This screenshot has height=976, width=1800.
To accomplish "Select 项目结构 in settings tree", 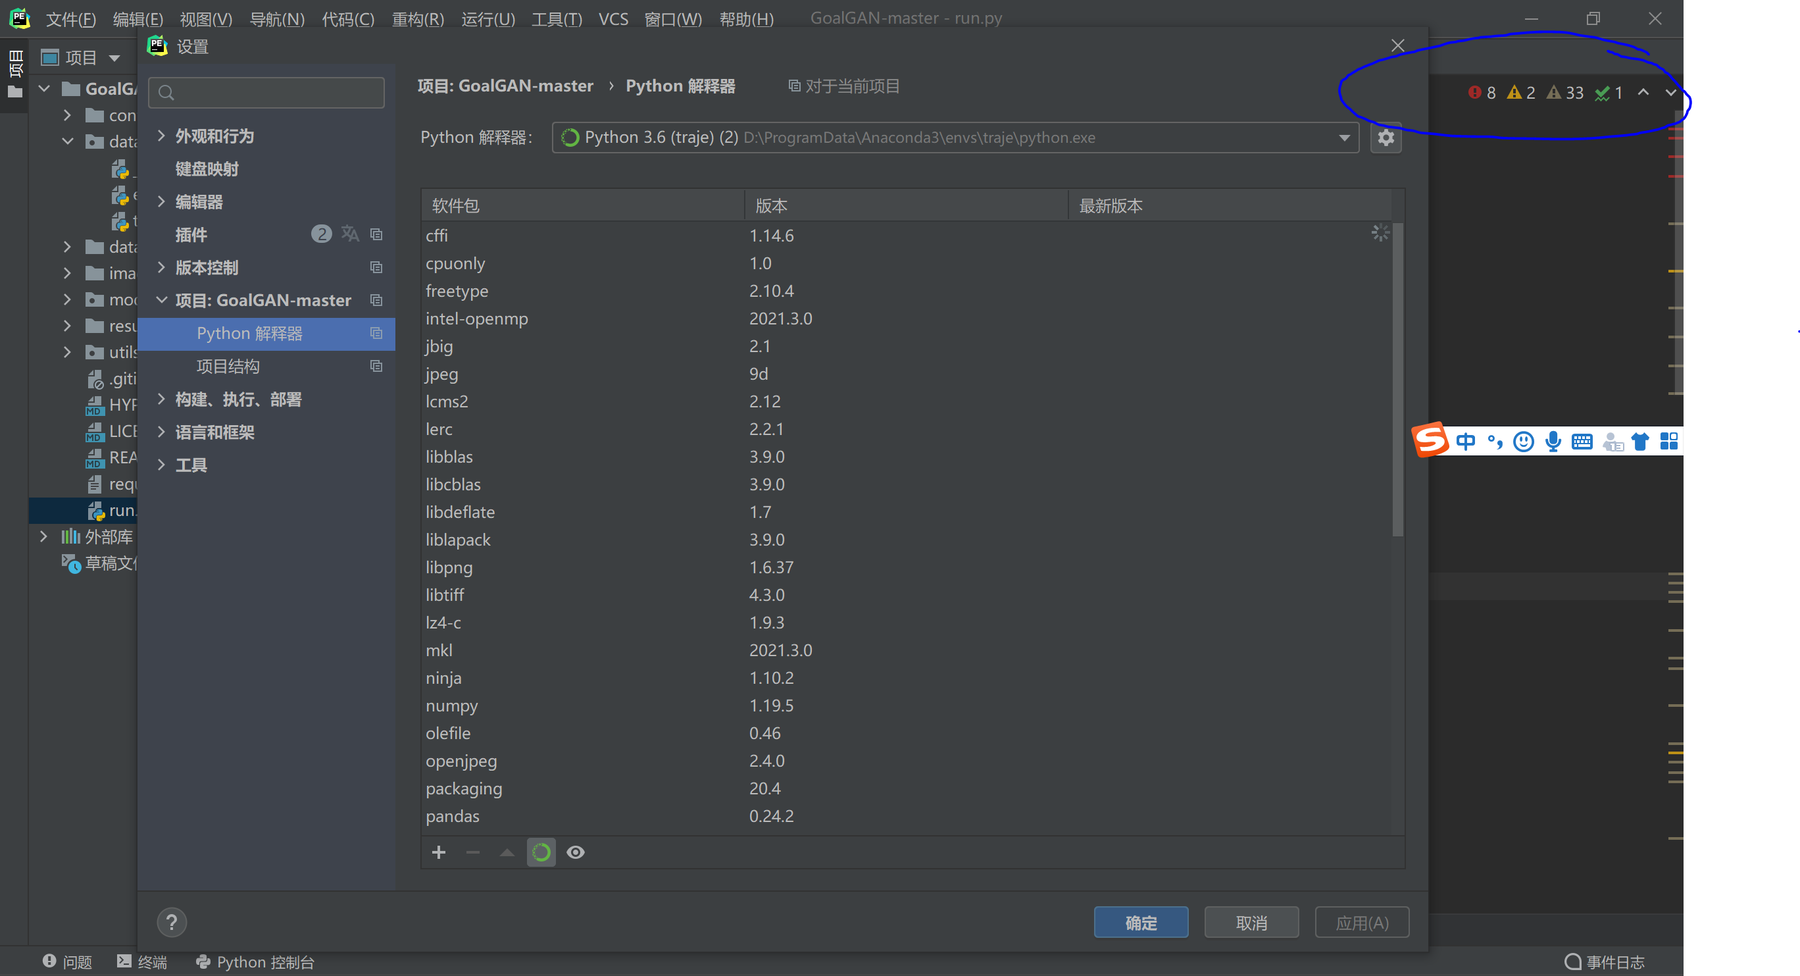I will pos(228,367).
